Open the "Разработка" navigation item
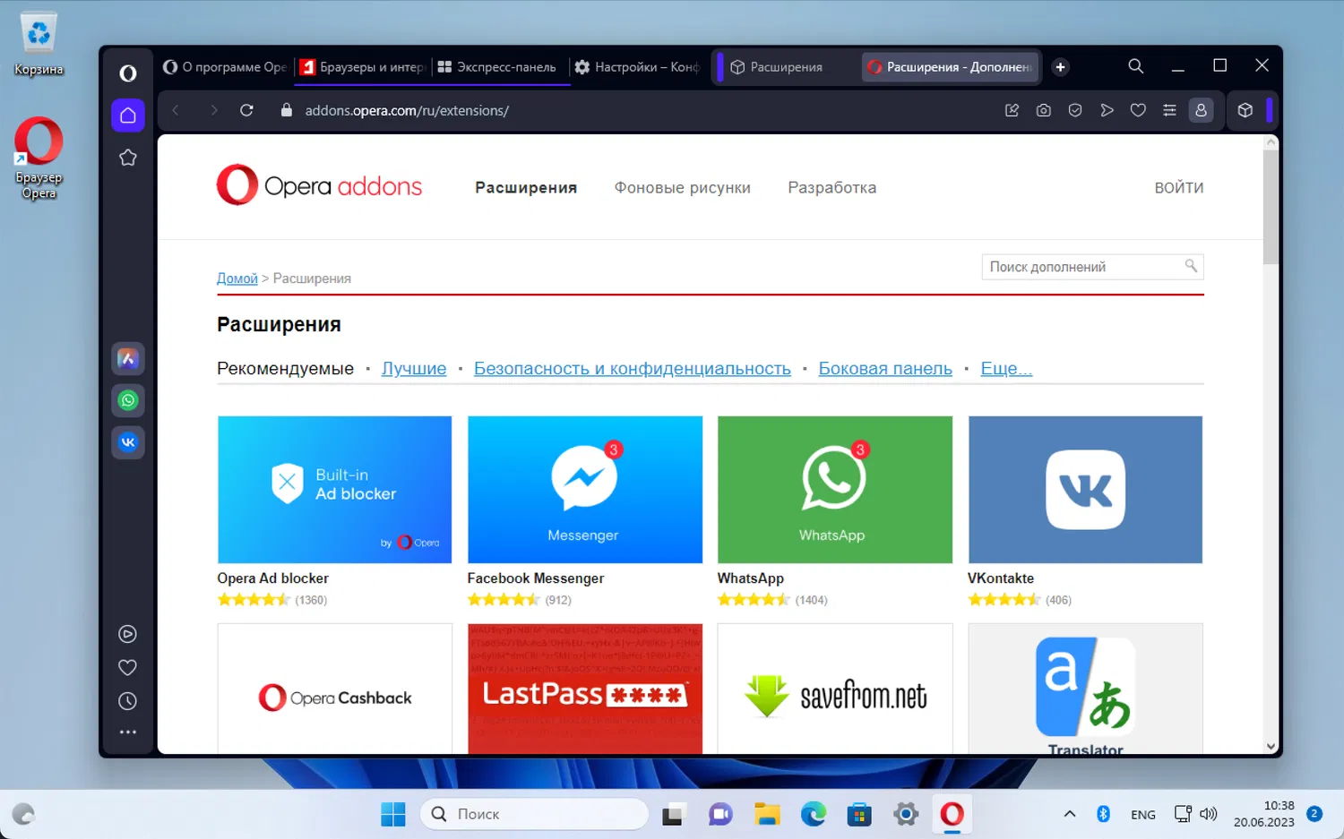Viewport: 1344px width, 839px height. (x=832, y=187)
